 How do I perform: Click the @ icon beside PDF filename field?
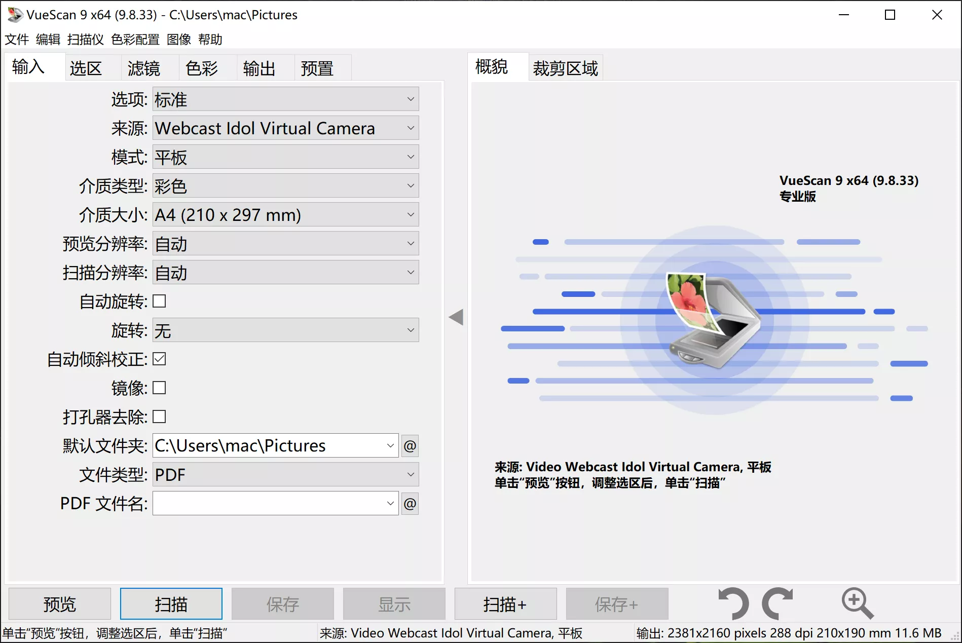point(410,503)
